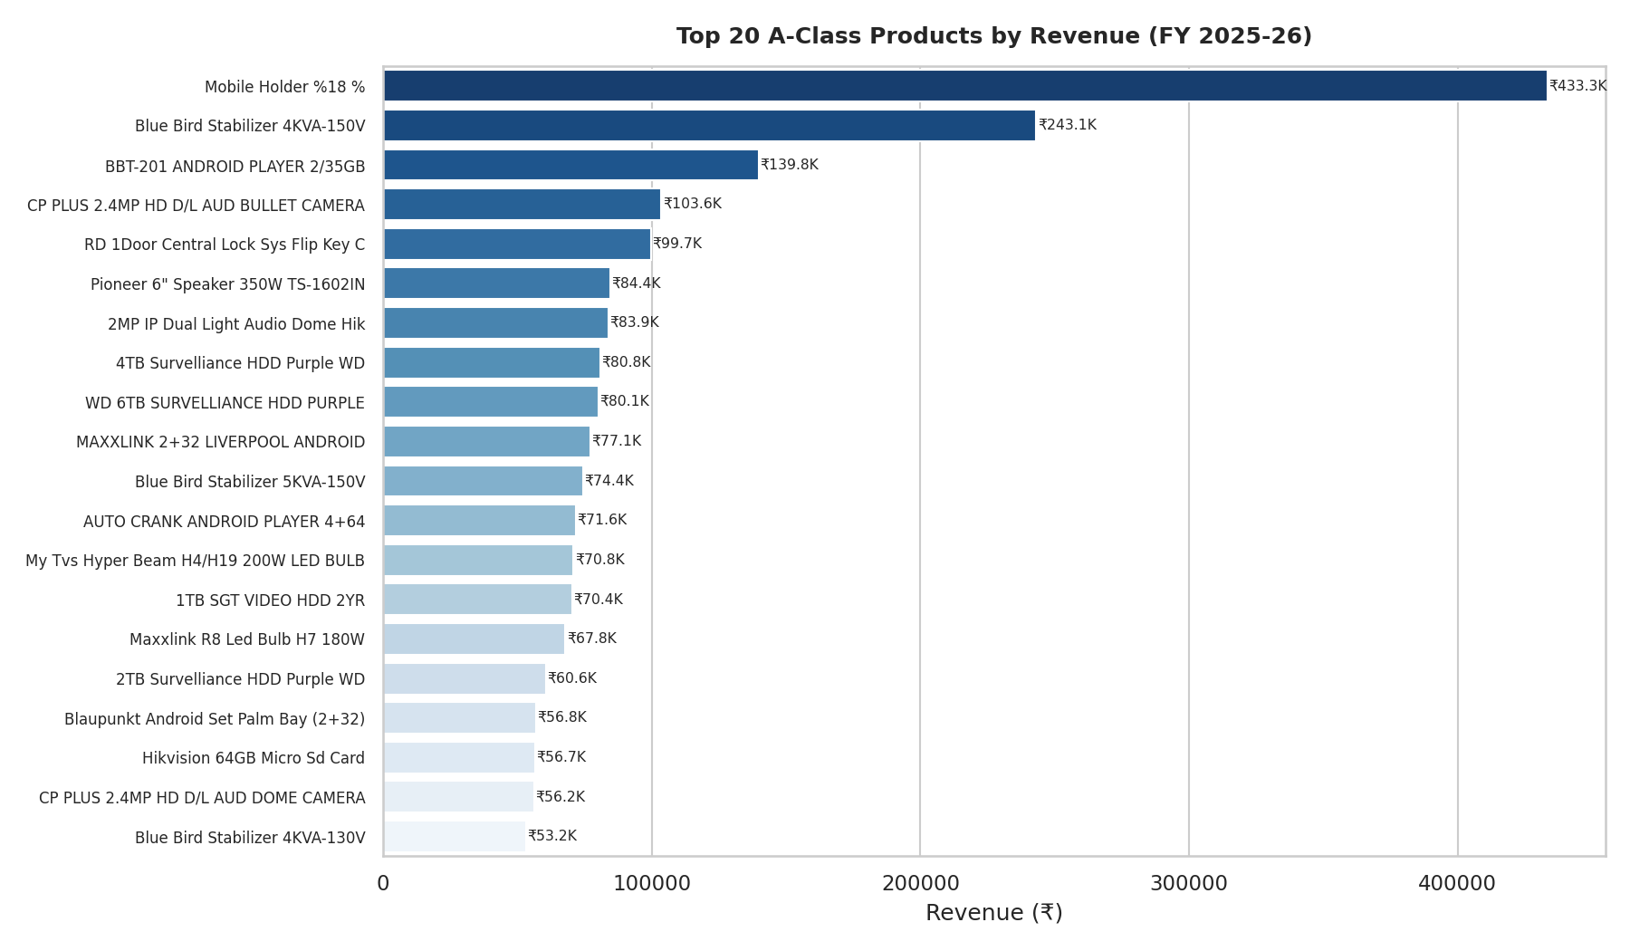Click 'CP PLUS 2.4MP HD D/L AUD DOME CAMERA'

click(x=202, y=798)
